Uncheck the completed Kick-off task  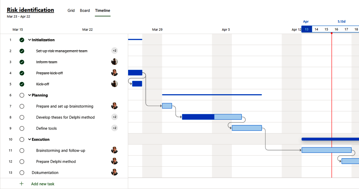point(22,84)
